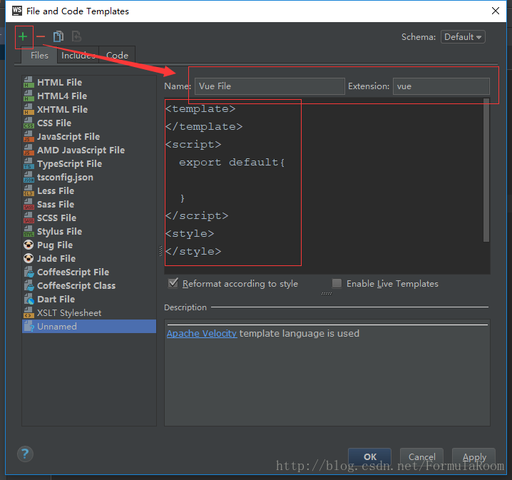
Task: Click the Extension field containing vue
Action: [441, 86]
